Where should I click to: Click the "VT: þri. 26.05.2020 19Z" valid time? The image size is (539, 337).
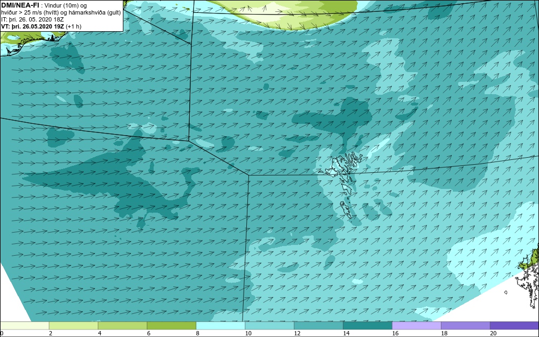(32, 26)
